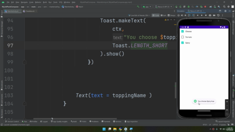Image resolution: width=235 pixels, height=132 pixels.
Task: Open the Navigate menu
Action: coord(24,2)
